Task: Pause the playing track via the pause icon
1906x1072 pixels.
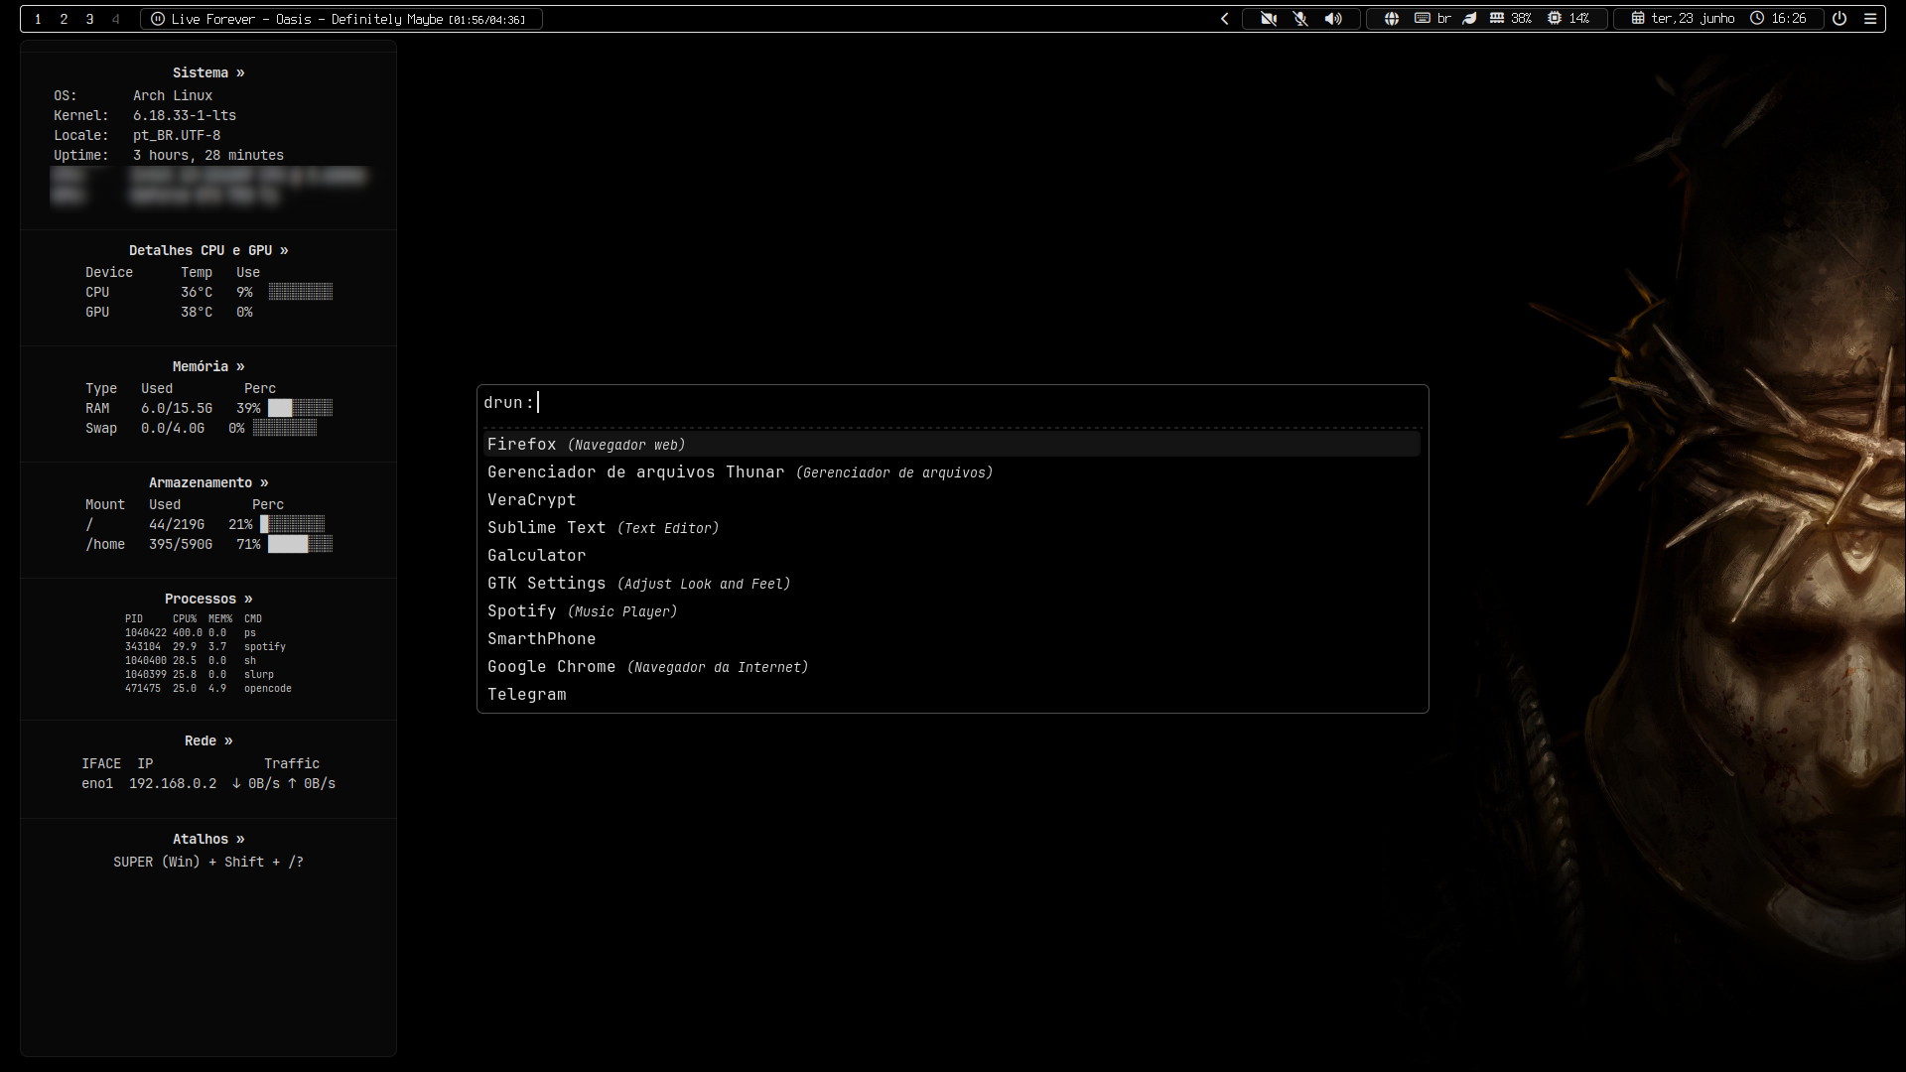Action: 158,19
